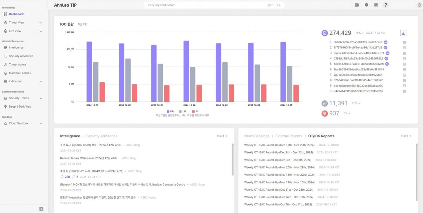Image resolution: width=423 pixels, height=213 pixels.
Task: Select the Deep & Dark Web sidebar icon
Action: click(6, 106)
